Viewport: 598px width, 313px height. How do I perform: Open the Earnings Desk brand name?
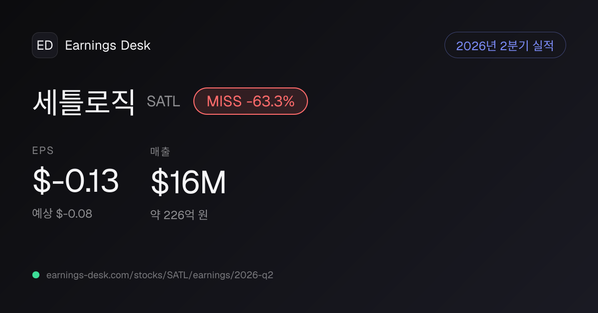(108, 45)
